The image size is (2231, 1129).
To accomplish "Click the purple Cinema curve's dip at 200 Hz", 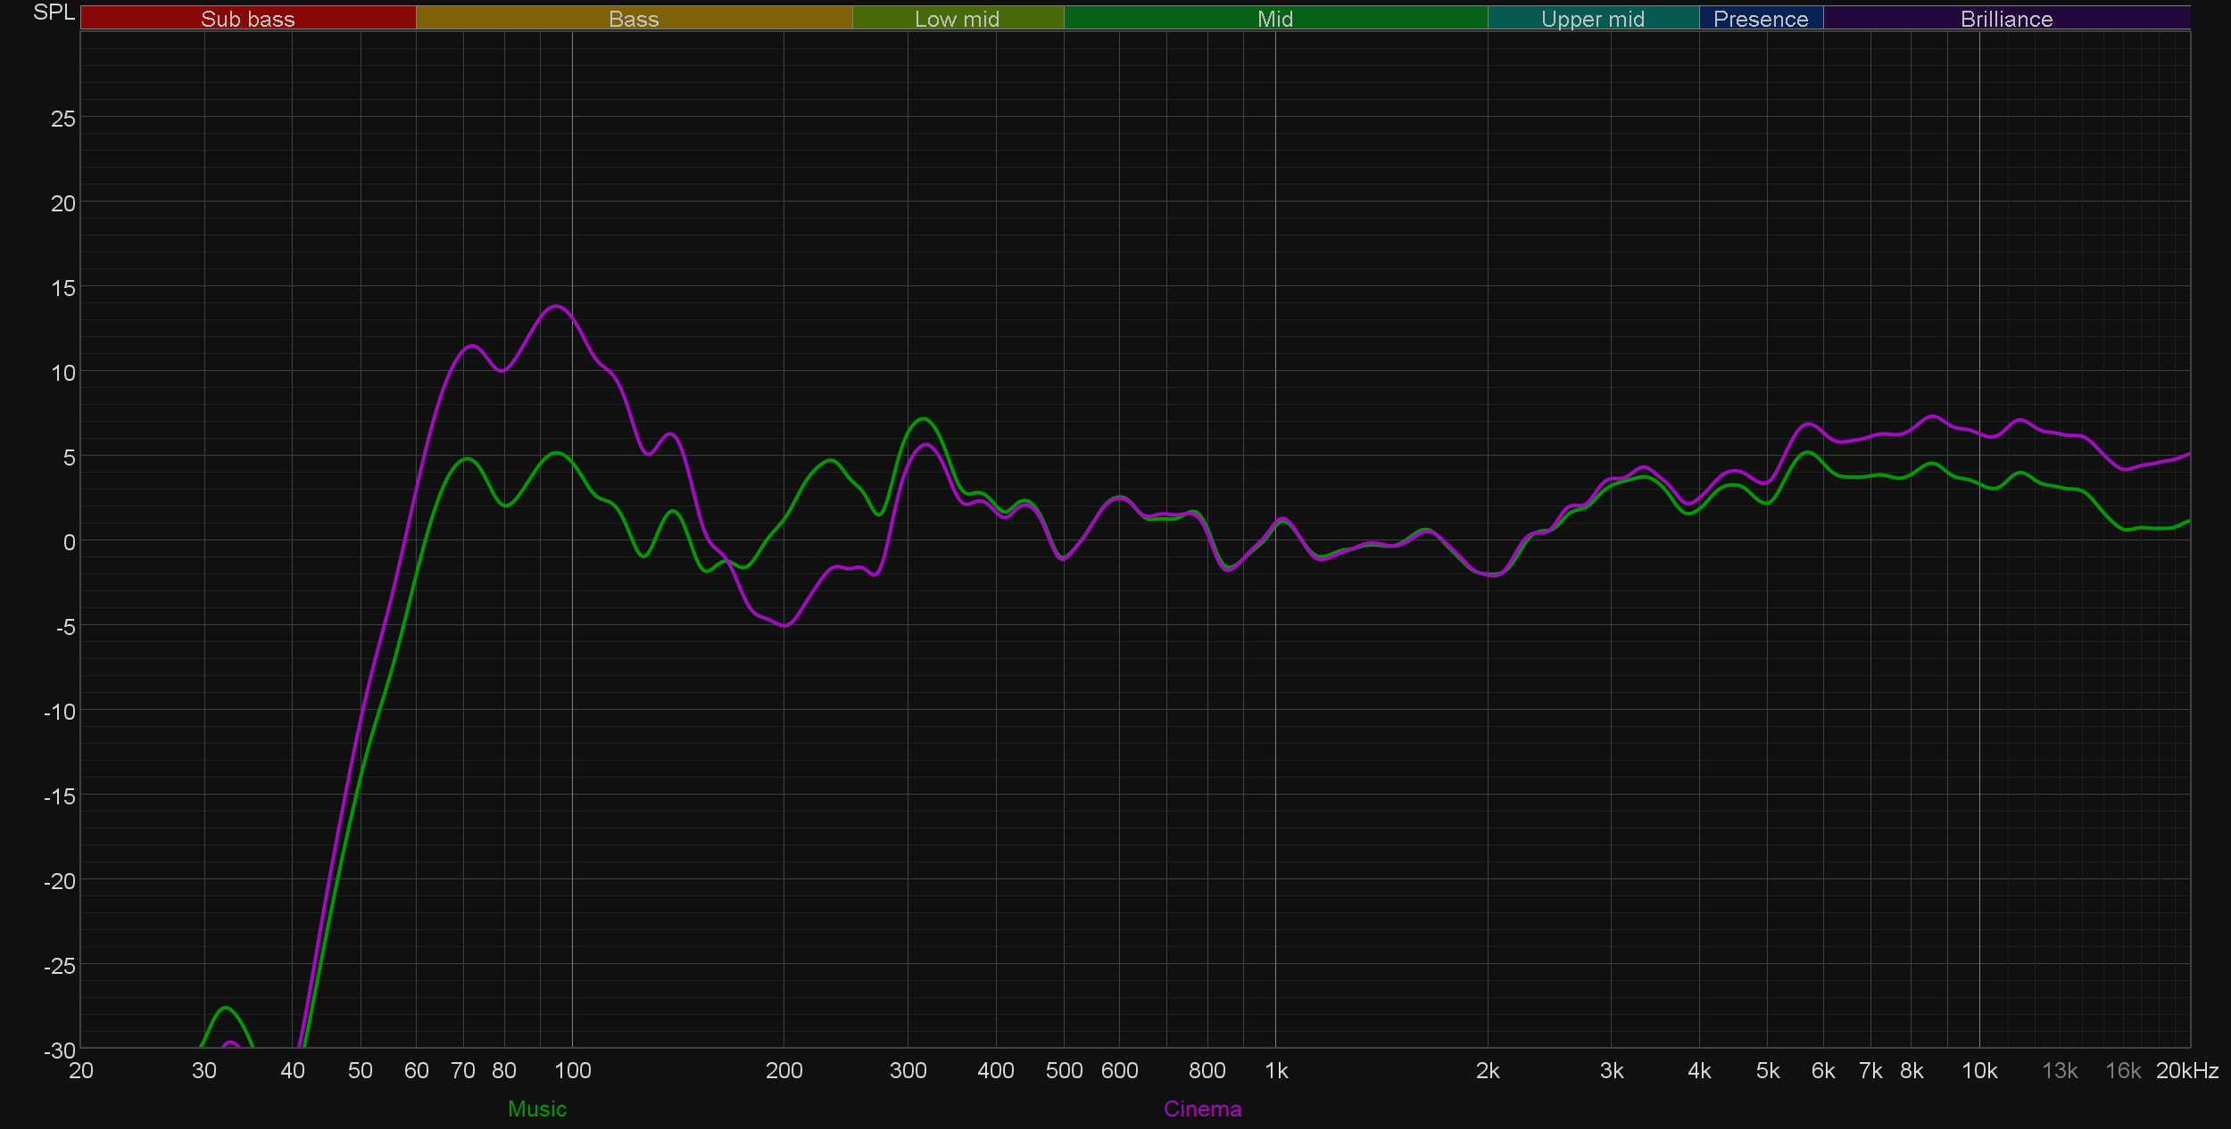I will (x=784, y=626).
